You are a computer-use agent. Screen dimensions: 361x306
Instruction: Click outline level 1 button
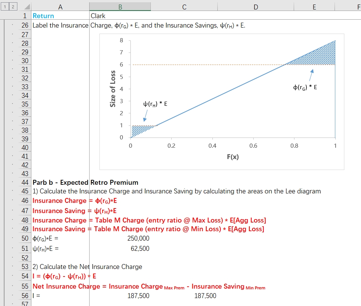tap(5, 7)
